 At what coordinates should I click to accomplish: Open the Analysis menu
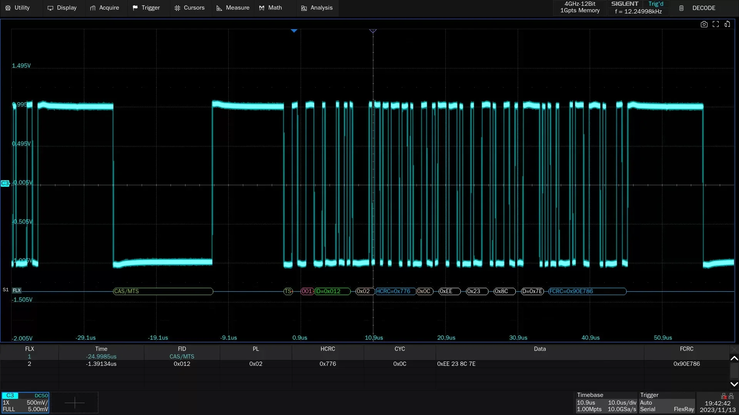pos(316,8)
